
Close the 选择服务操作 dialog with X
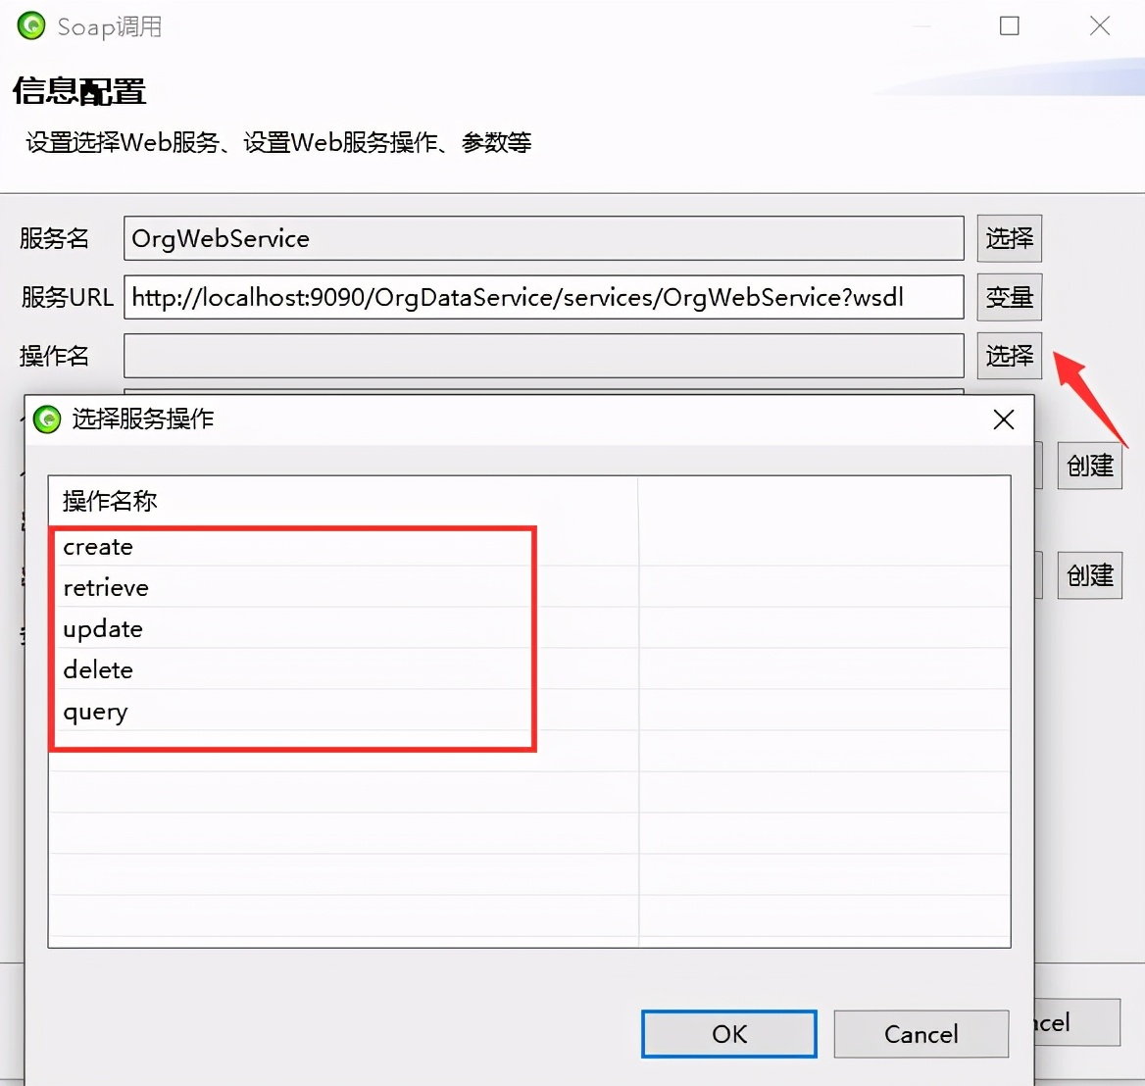[1003, 420]
